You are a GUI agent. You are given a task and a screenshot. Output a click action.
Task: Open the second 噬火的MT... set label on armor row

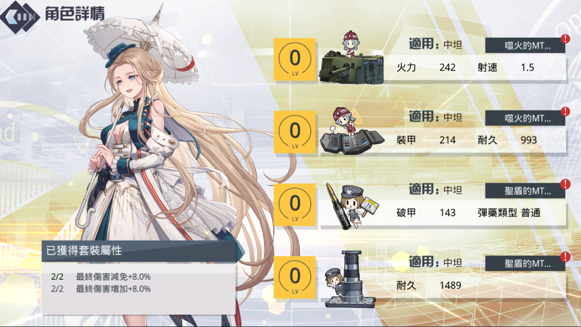pyautogui.click(x=525, y=118)
